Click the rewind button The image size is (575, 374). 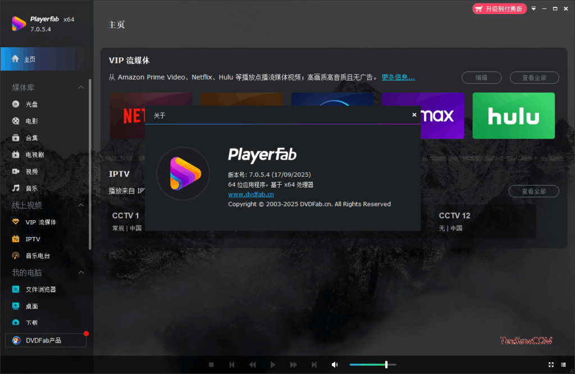(x=252, y=364)
